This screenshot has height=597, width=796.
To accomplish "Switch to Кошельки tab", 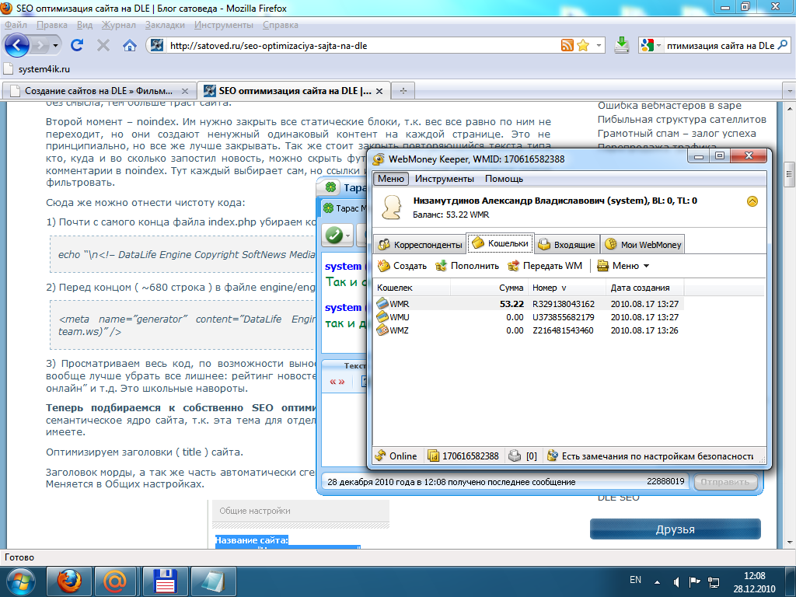I will click(x=500, y=243).
